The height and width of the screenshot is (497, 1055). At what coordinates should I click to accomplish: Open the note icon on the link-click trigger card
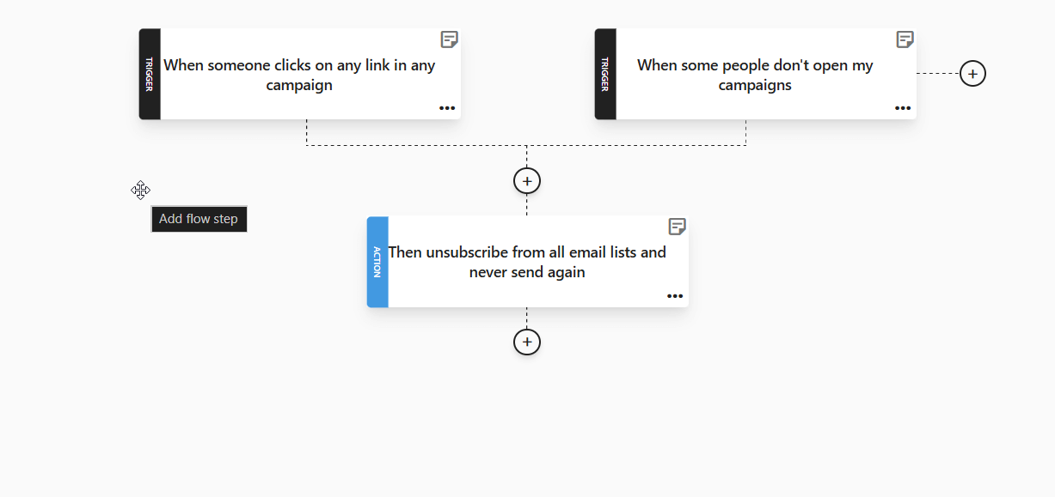pyautogui.click(x=449, y=39)
